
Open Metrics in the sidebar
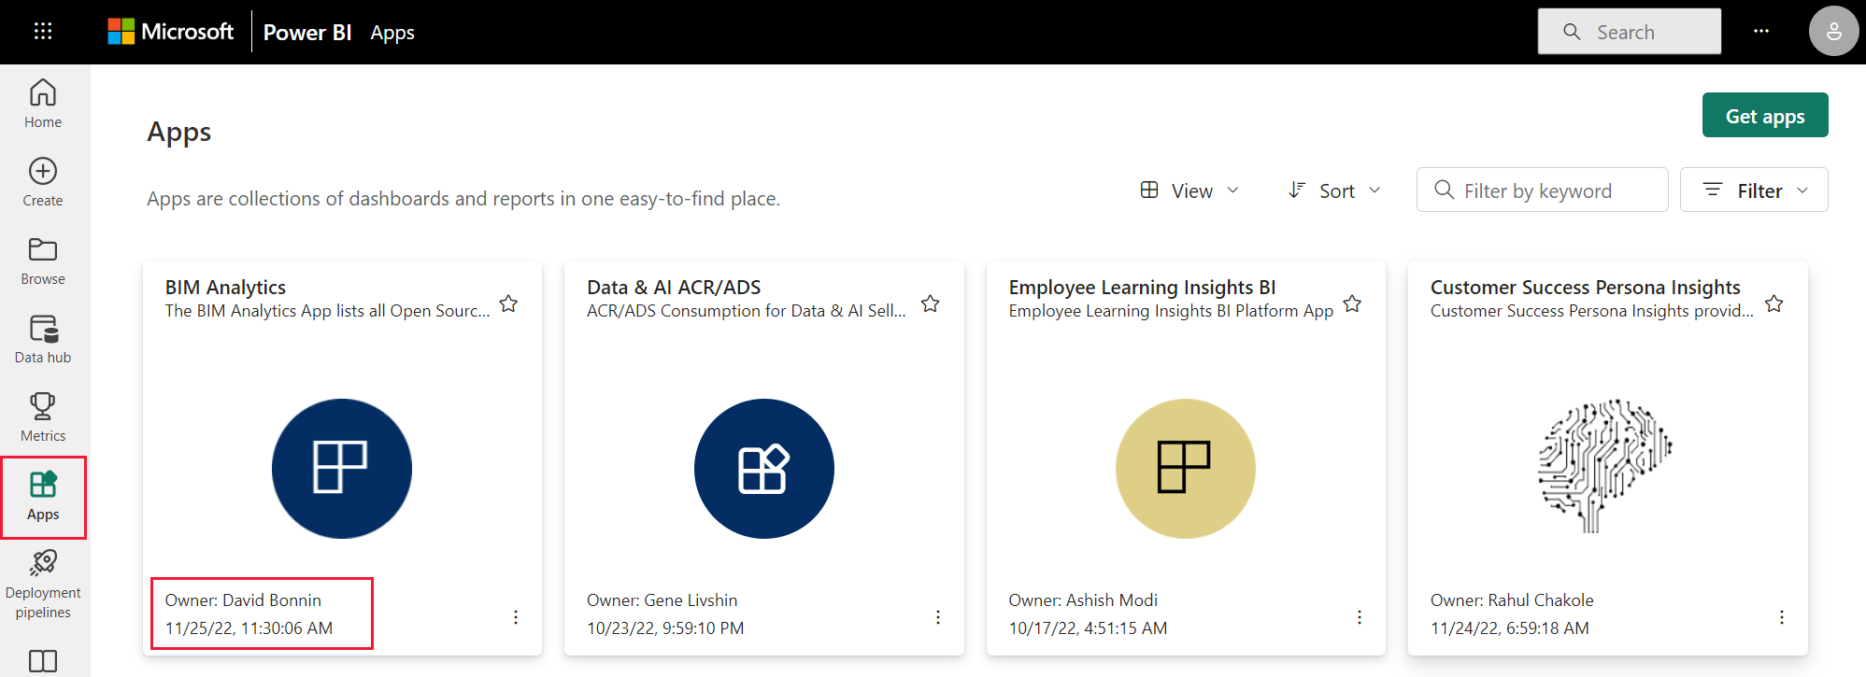43,417
